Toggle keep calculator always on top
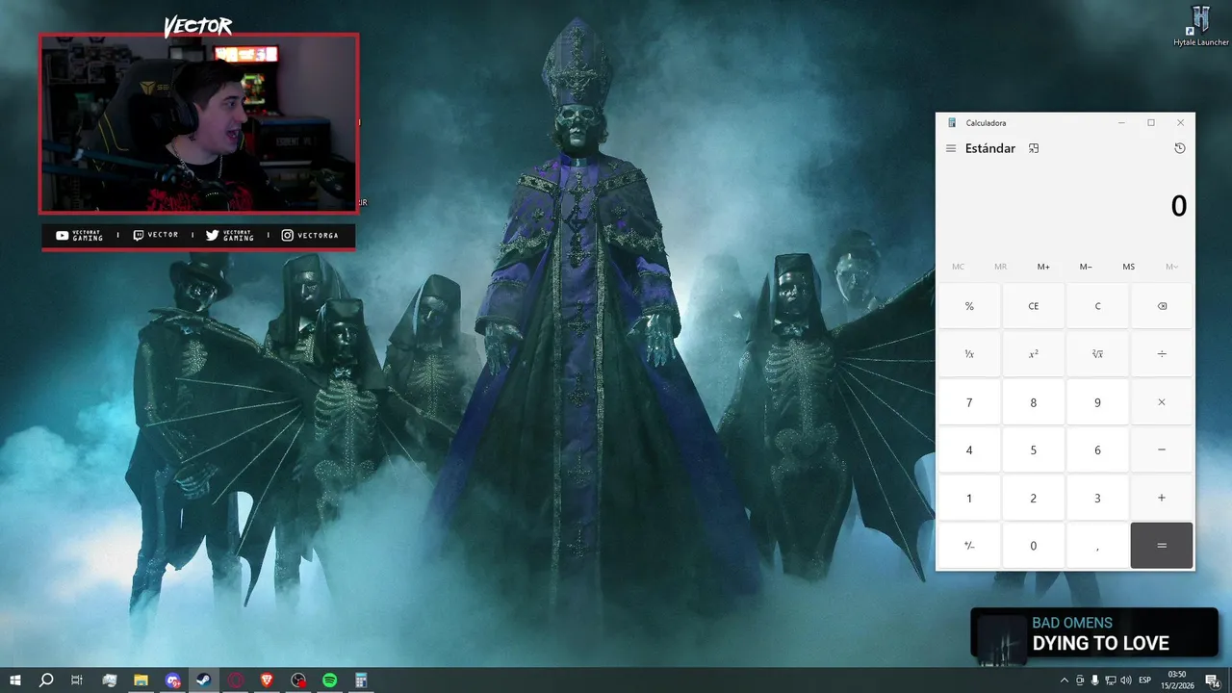This screenshot has height=693, width=1232. (1034, 148)
